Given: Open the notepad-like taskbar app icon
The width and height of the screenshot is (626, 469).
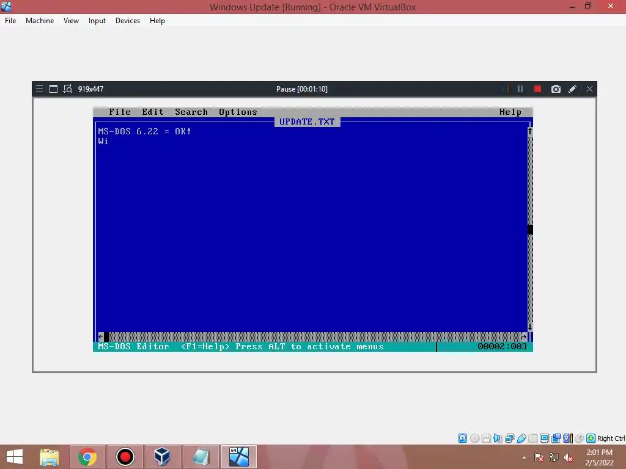Looking at the screenshot, I should pyautogui.click(x=201, y=457).
